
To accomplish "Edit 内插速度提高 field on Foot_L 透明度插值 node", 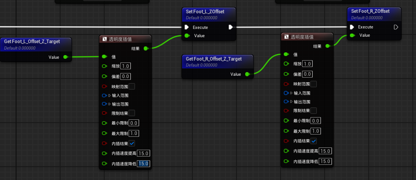I will coord(144,153).
